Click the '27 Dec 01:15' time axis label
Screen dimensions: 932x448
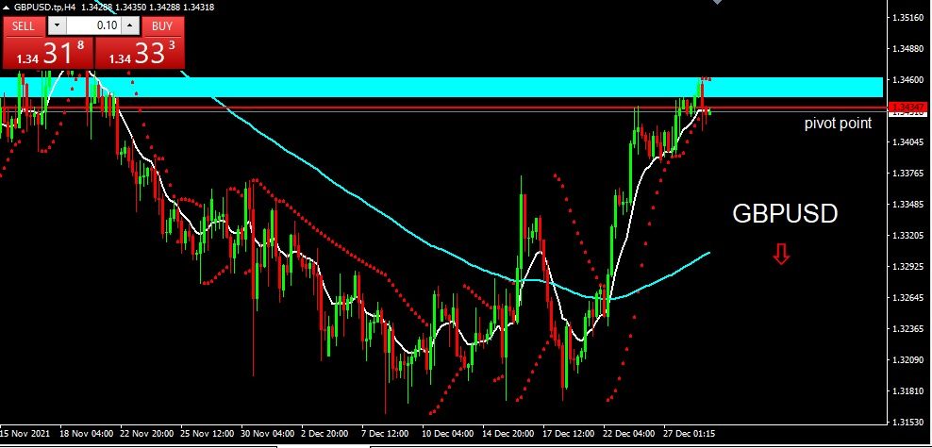[689, 434]
